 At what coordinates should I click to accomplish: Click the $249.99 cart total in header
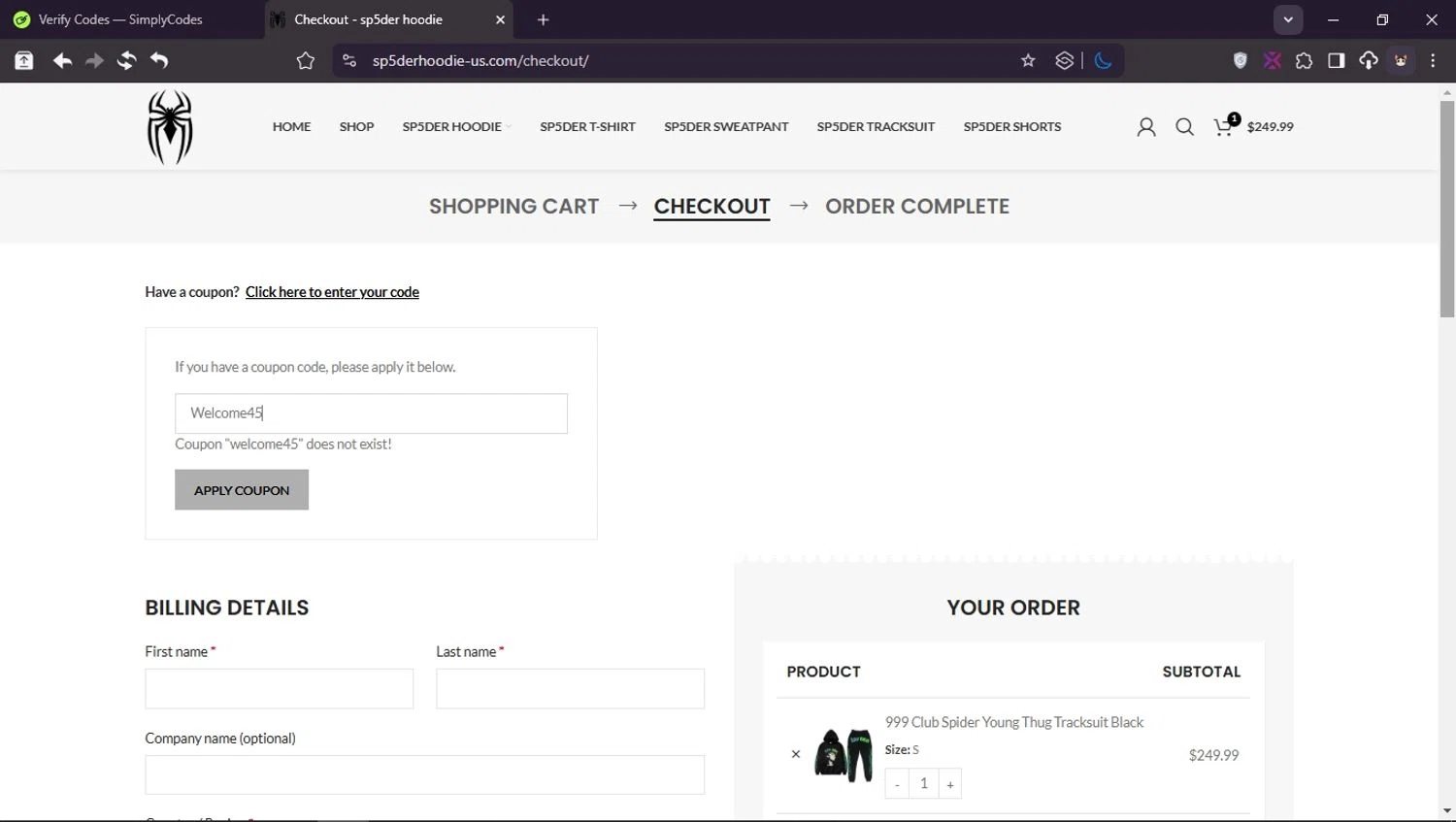click(1270, 127)
